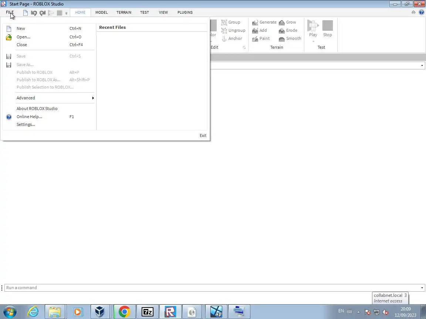Open the Edit group dialog launcher
426x319 pixels.
[244, 48]
